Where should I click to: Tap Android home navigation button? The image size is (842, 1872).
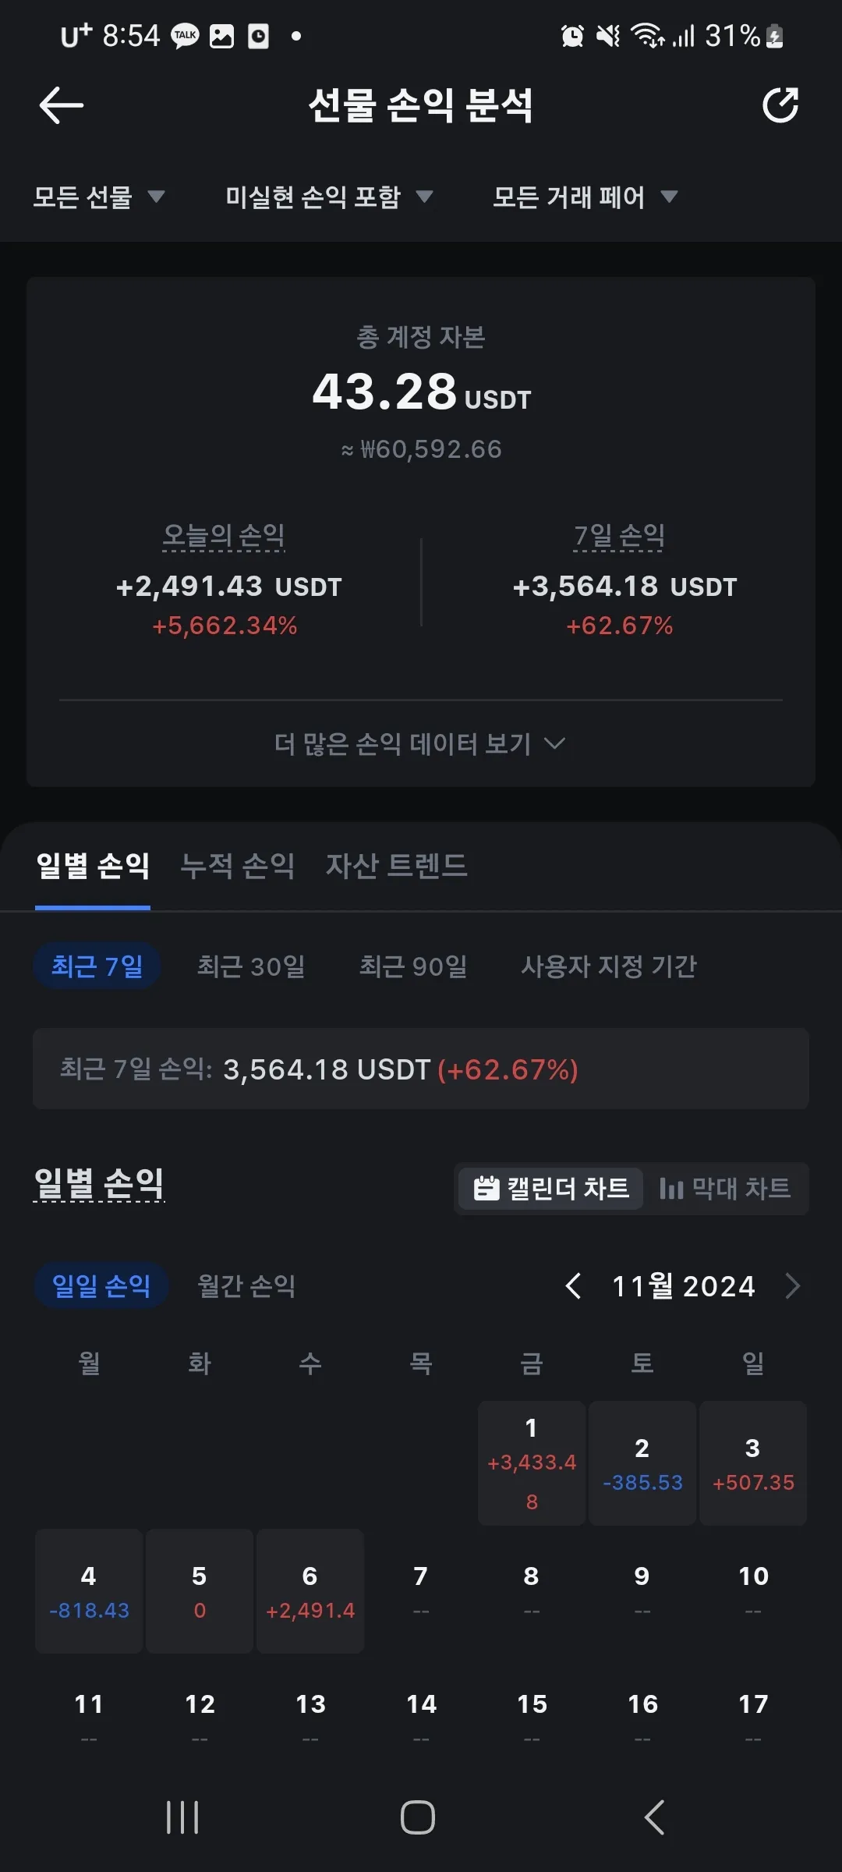(418, 1817)
